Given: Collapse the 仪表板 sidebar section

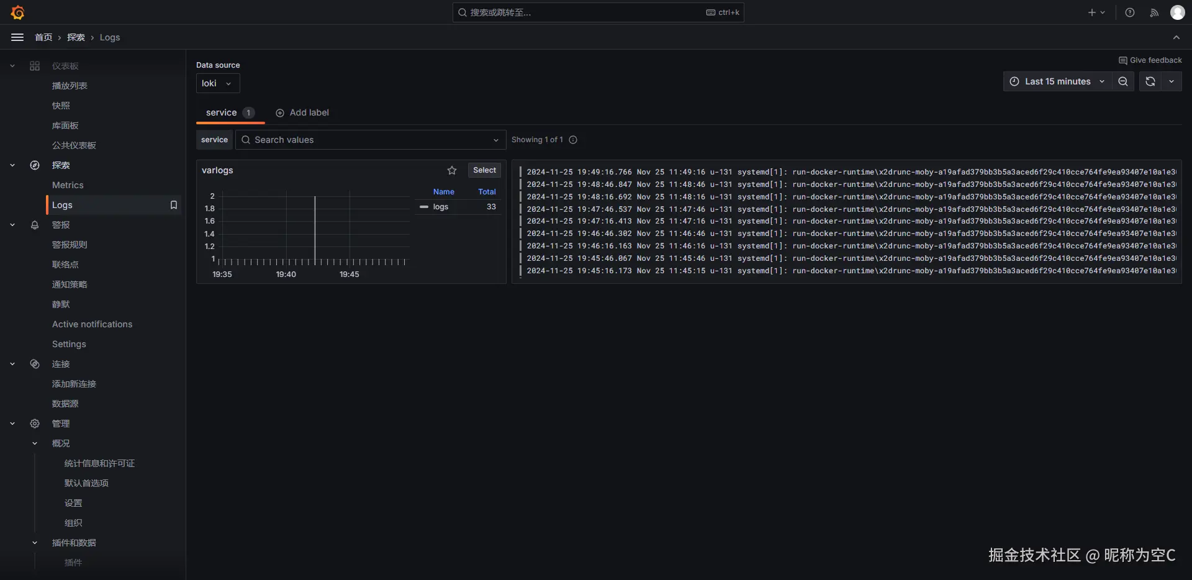Looking at the screenshot, I should pyautogui.click(x=12, y=66).
